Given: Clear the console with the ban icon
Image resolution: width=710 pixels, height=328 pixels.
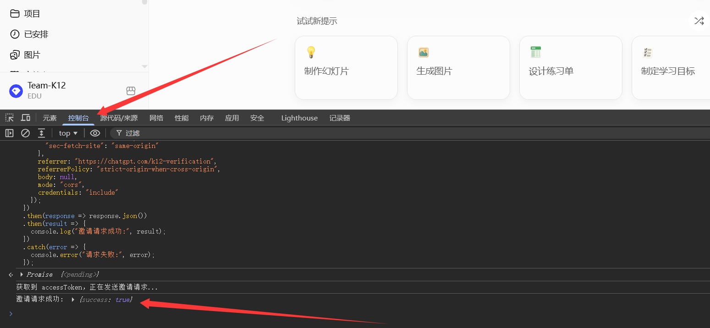Looking at the screenshot, I should [x=26, y=133].
